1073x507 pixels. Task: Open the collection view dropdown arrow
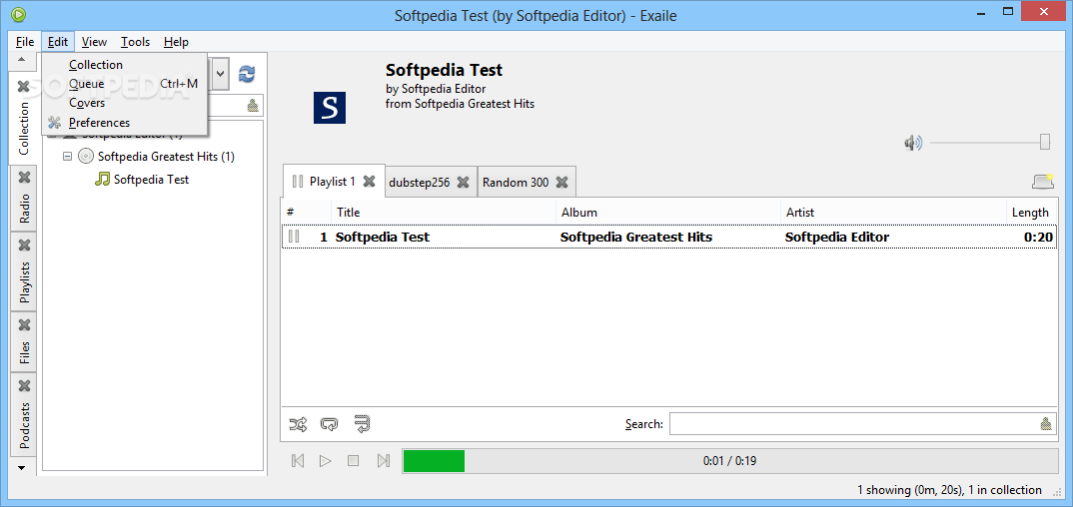coord(221,73)
